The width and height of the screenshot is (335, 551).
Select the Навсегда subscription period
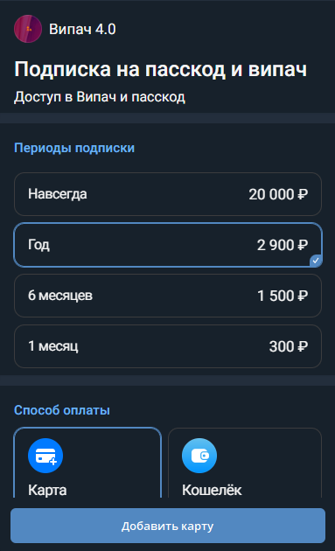(168, 194)
